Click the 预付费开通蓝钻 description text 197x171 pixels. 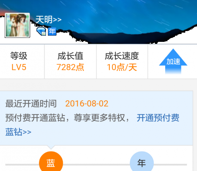click(x=35, y=118)
